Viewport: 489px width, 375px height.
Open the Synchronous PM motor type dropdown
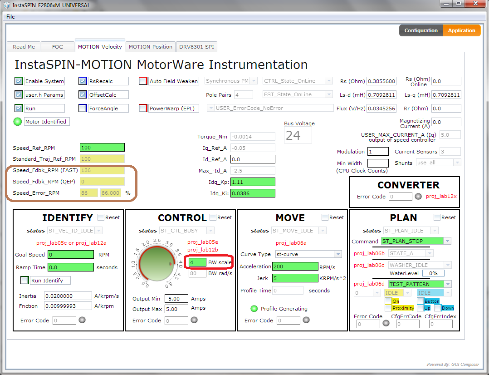254,81
